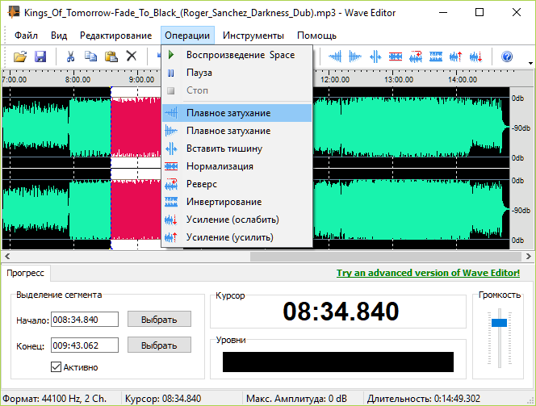536x406 pixels.
Task: Click Выбрать button next to Начало
Action: [159, 319]
